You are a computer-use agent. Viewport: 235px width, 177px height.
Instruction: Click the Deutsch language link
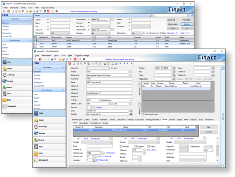99,108
